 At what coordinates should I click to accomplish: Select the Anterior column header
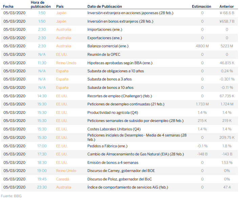point(226,6)
